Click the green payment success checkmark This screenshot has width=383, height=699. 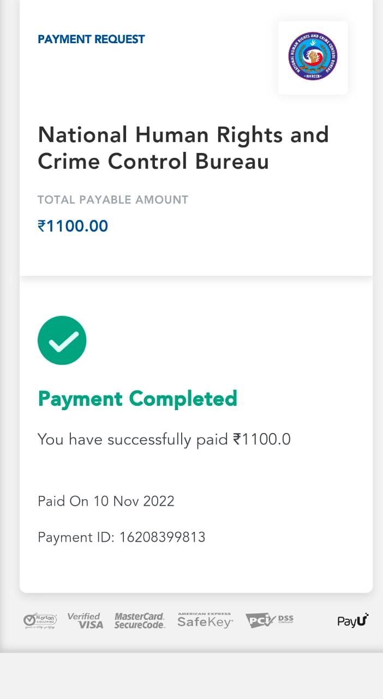(62, 340)
